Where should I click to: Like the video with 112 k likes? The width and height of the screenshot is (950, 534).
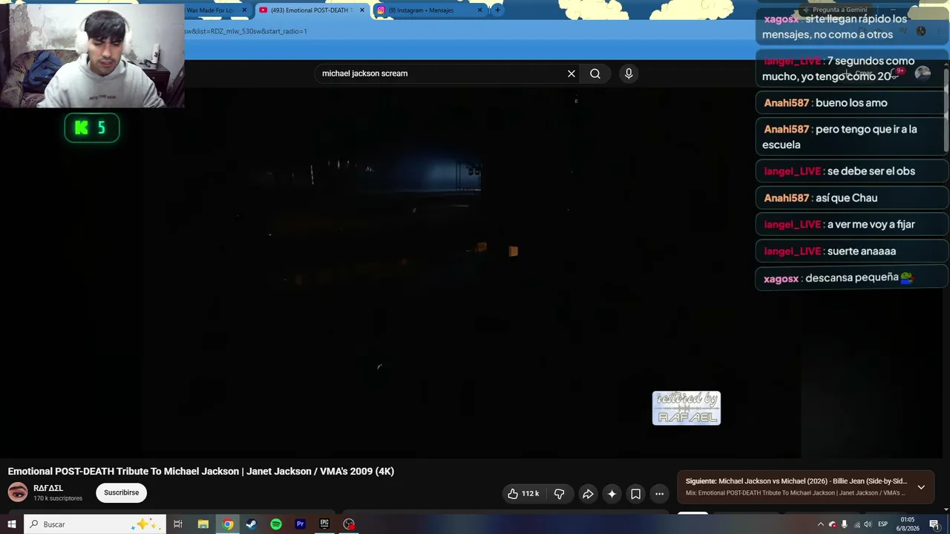[524, 494]
